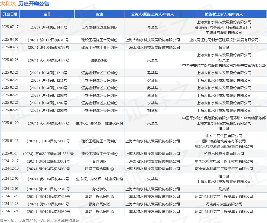Select 建设工程施工合同纠纷 in the 2025-04-01 row
The image size is (267, 223).
click(100, 40)
